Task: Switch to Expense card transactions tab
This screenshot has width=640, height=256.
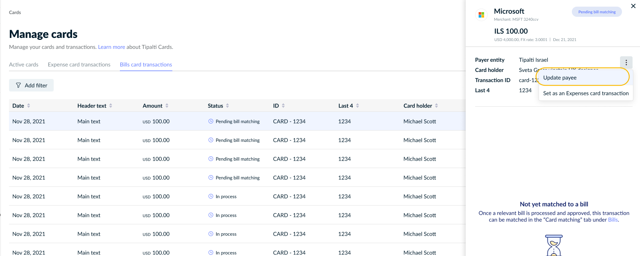Action: click(79, 64)
